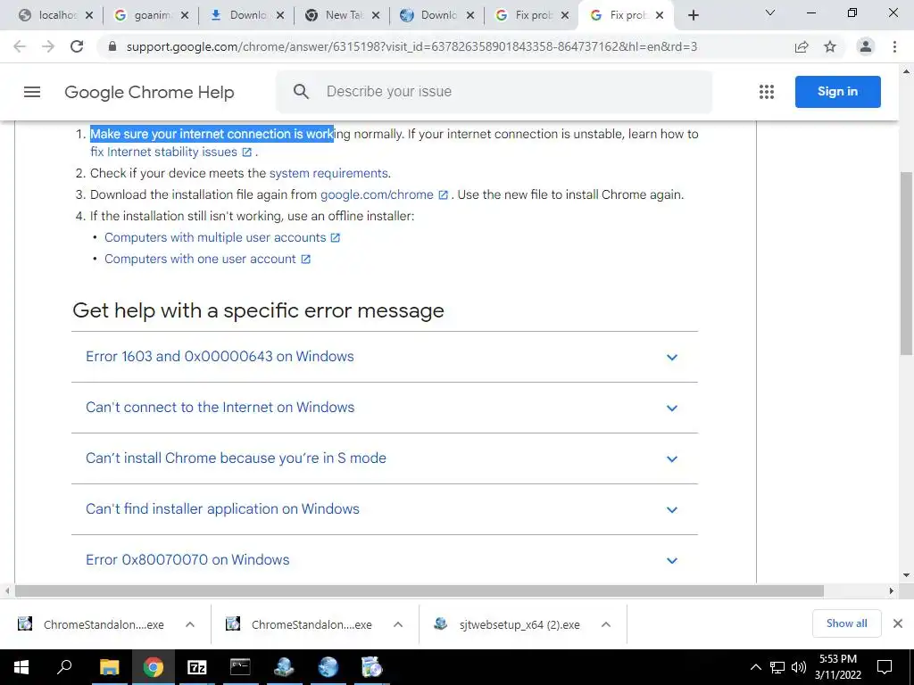Open 7-Zip from the taskbar
Image resolution: width=914 pixels, height=685 pixels.
coord(197,667)
